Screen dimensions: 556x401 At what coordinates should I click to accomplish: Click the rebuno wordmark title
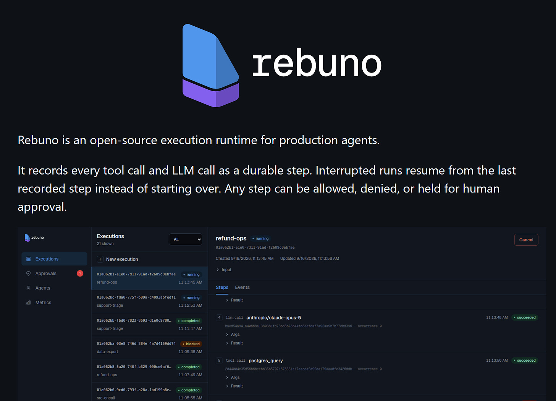coord(317,63)
